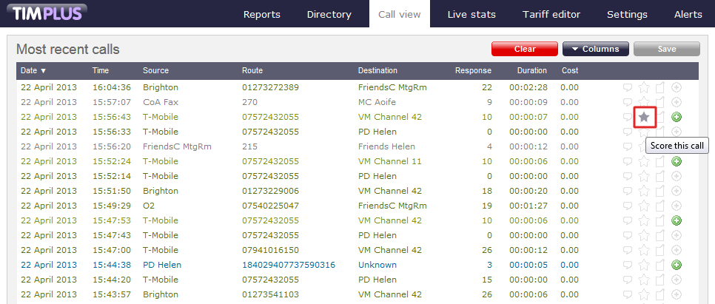Click green plus icon on the 15:47:53 call
715x304 pixels.
click(677, 220)
